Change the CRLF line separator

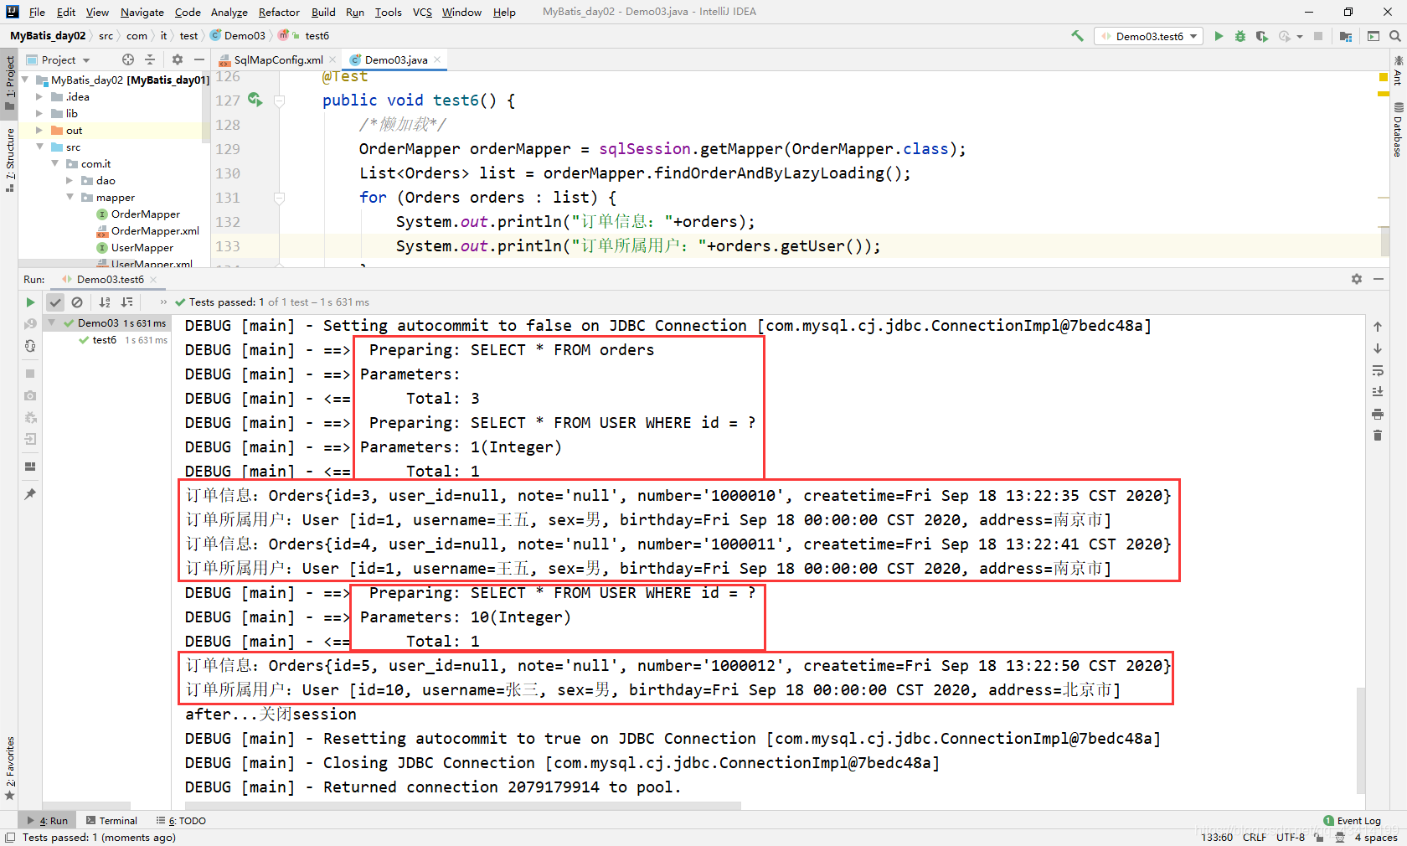point(1254,837)
